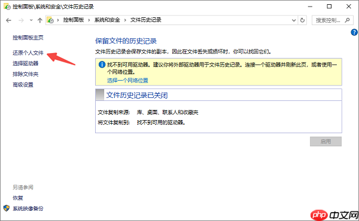This screenshot has height=221, width=359.
Task: Click the text 找不到可用的驱动器。
Action: [x=162, y=122]
